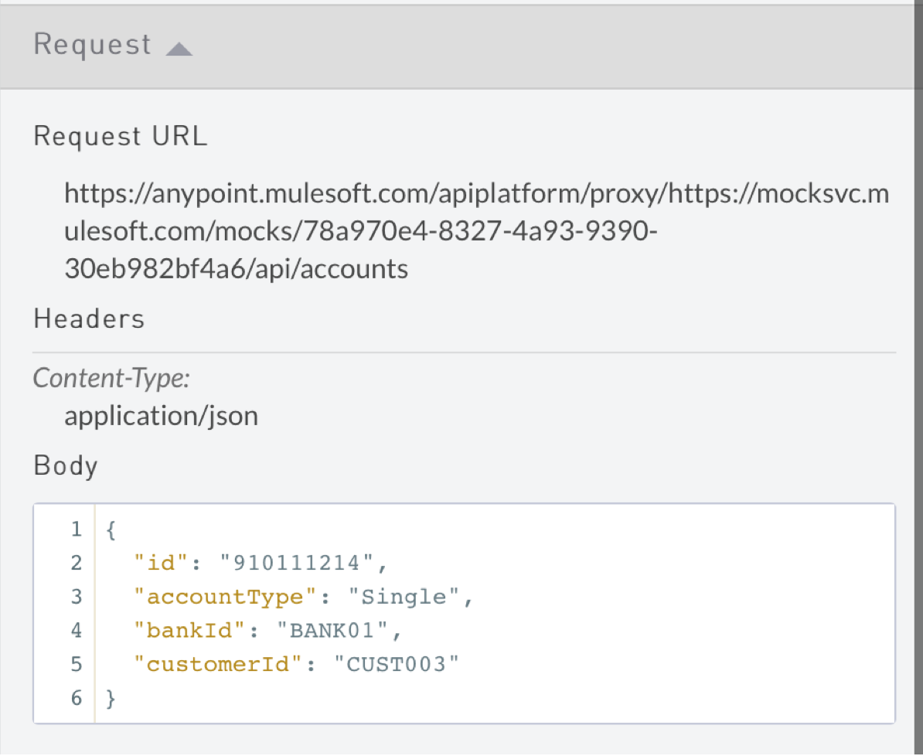Click the "customerId" key in body
This screenshot has width=923, height=756.
[x=218, y=664]
